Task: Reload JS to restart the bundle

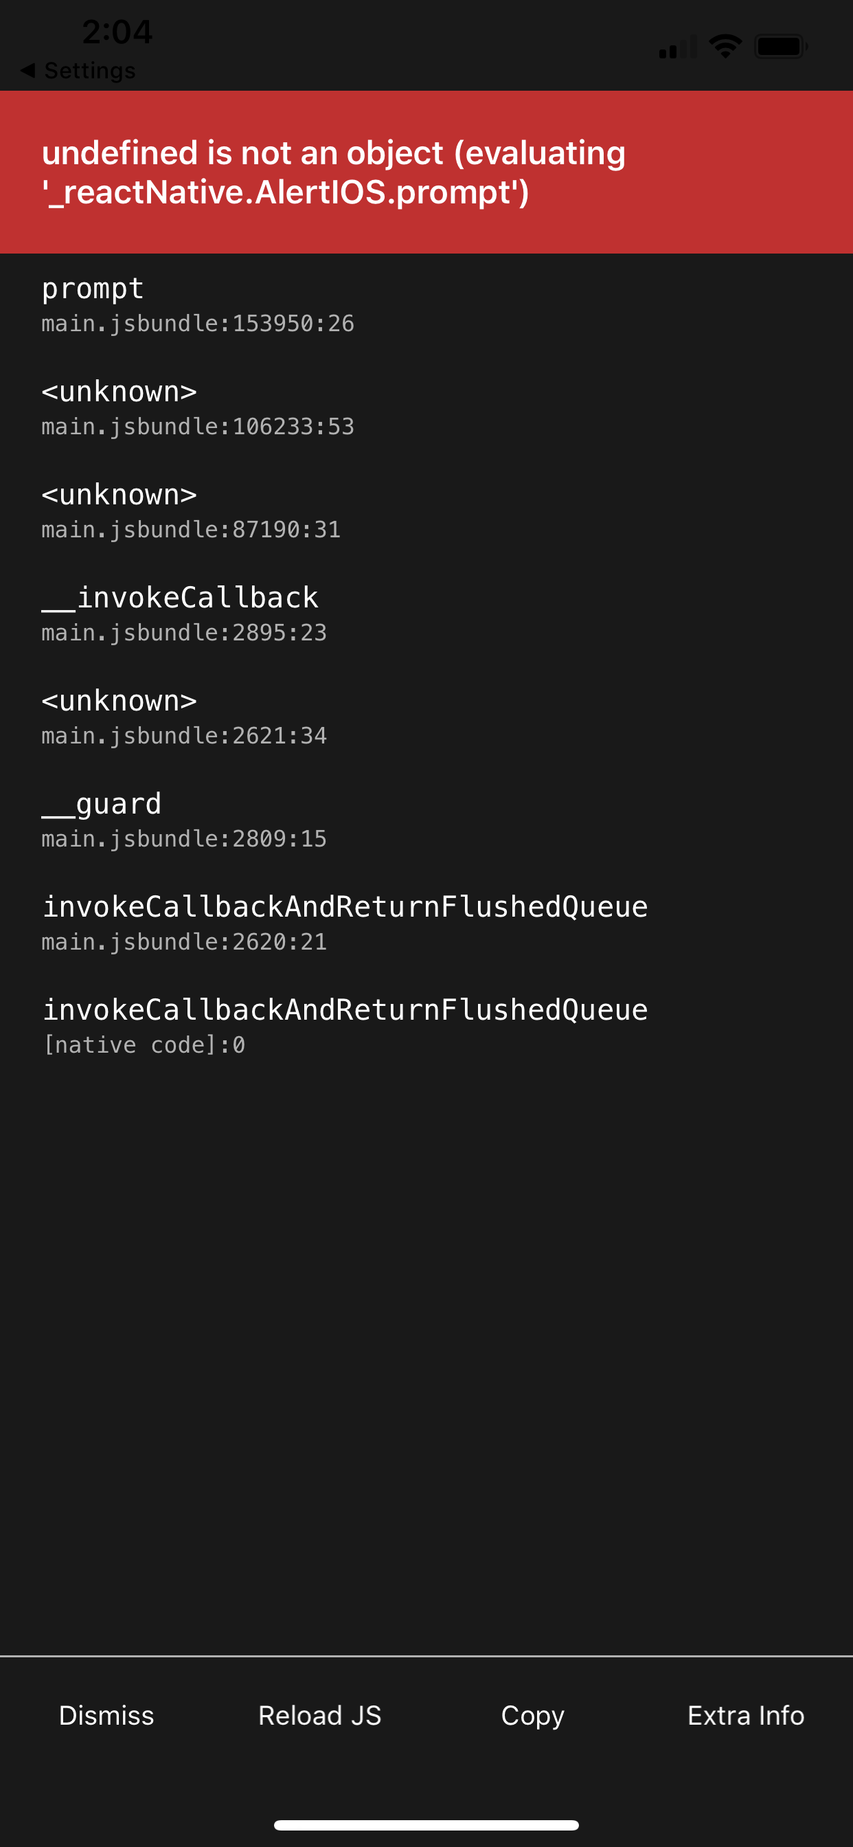Action: (x=319, y=1715)
